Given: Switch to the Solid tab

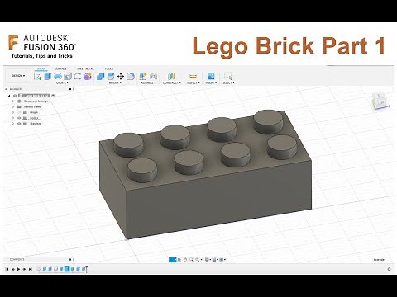Looking at the screenshot, I should pos(41,68).
